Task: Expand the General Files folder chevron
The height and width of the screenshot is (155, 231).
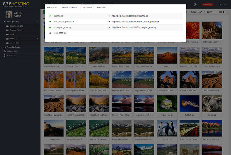Action: tap(37, 30)
